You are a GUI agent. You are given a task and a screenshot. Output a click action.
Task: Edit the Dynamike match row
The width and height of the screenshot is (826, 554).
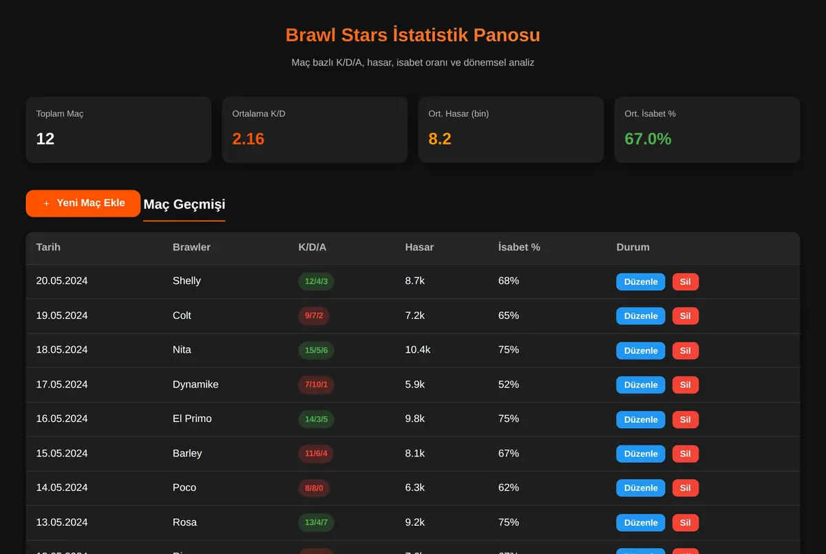coord(641,385)
